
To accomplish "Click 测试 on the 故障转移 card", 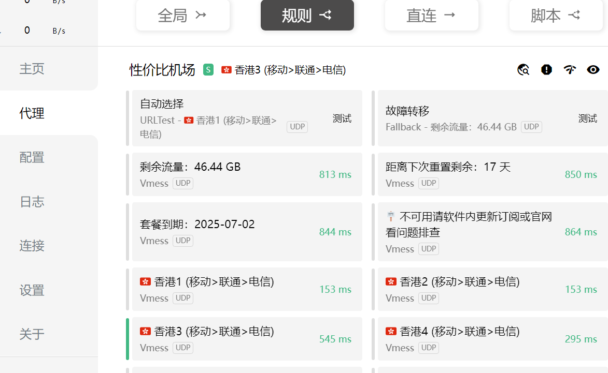I will (x=587, y=118).
